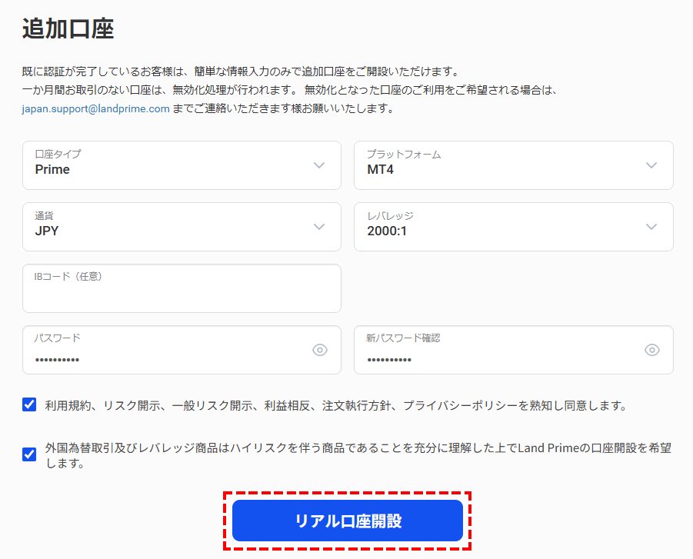This screenshot has height=559, width=693.
Task: Uncheck the 利用規約 agreement checkbox
Action: point(29,404)
